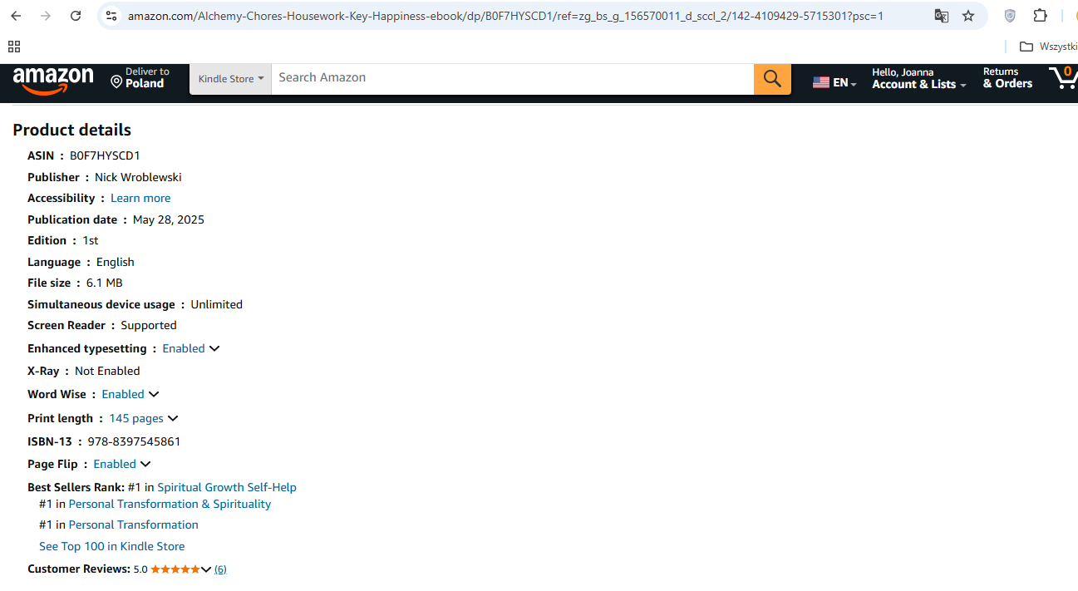Bookmark this page with the star icon

[968, 16]
